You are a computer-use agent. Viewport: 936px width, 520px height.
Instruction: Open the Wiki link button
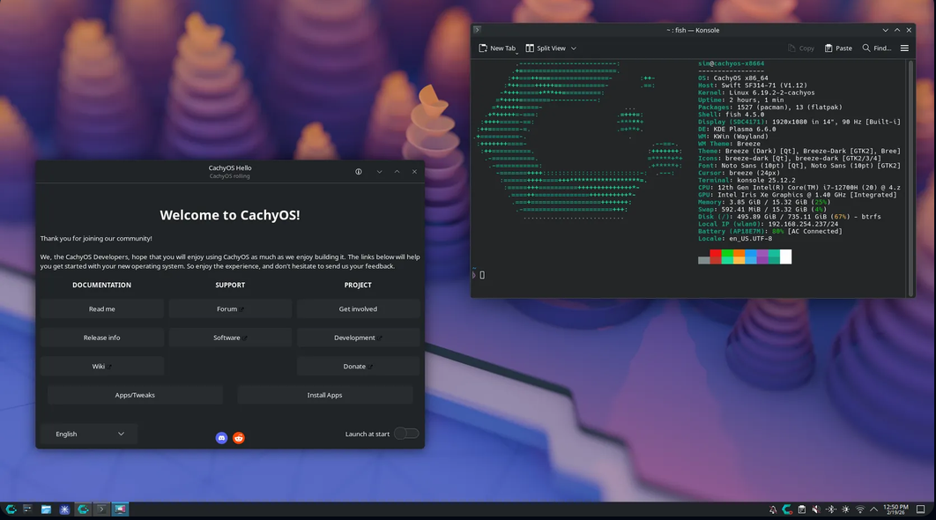click(x=102, y=367)
